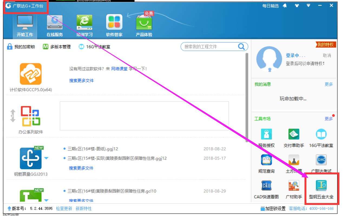This screenshot has width=360, height=216.
Task: Open the 三期c区(15#楼-实际) ggj12 file
Action: (117, 158)
